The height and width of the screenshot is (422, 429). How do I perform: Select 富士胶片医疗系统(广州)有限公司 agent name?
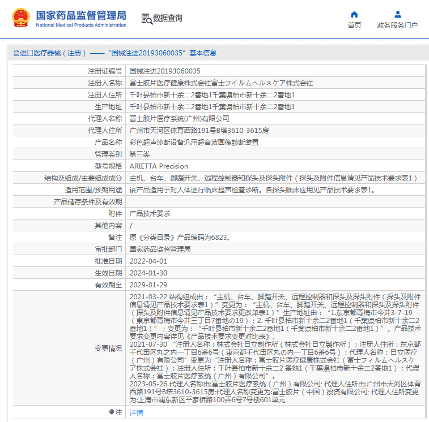tap(179, 119)
